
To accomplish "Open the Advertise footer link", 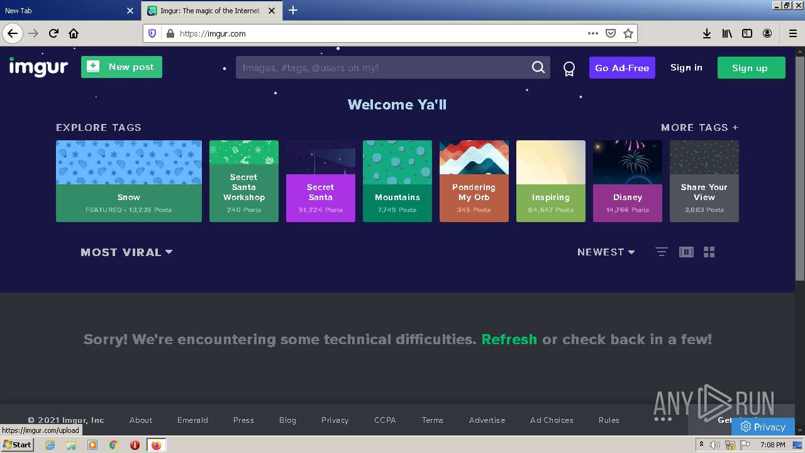I will 487,420.
